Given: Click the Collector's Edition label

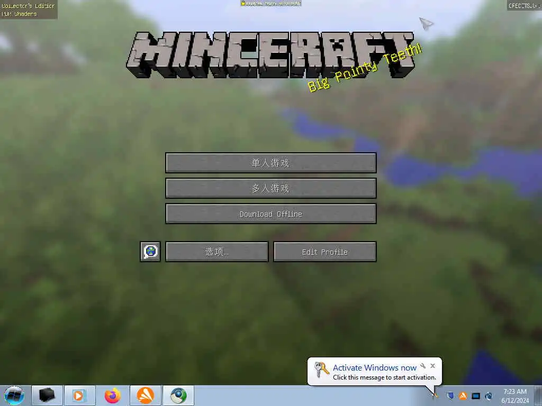Looking at the screenshot, I should point(29,6).
